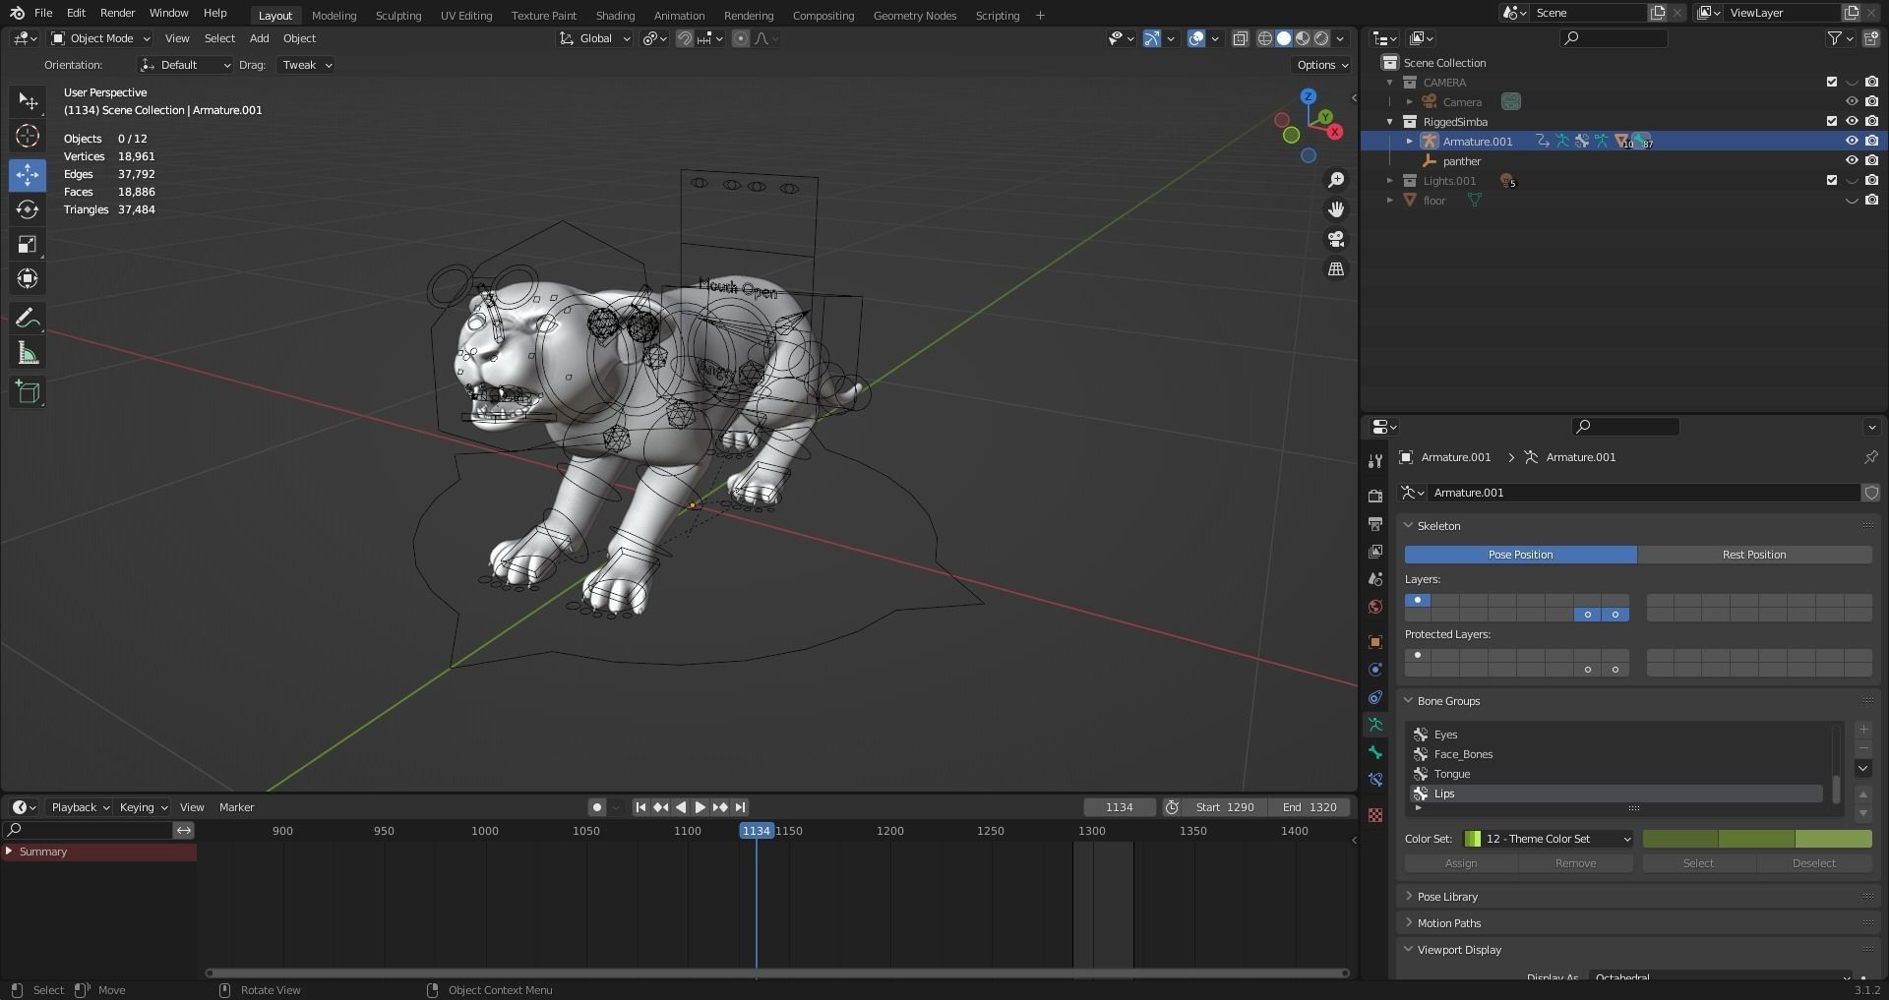Click the End frame 1320 field
This screenshot has width=1889, height=1000.
coord(1310,807)
